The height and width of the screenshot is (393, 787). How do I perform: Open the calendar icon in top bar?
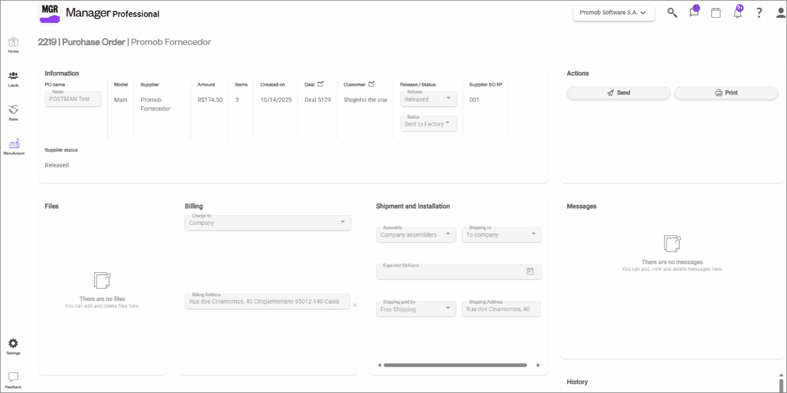(716, 13)
